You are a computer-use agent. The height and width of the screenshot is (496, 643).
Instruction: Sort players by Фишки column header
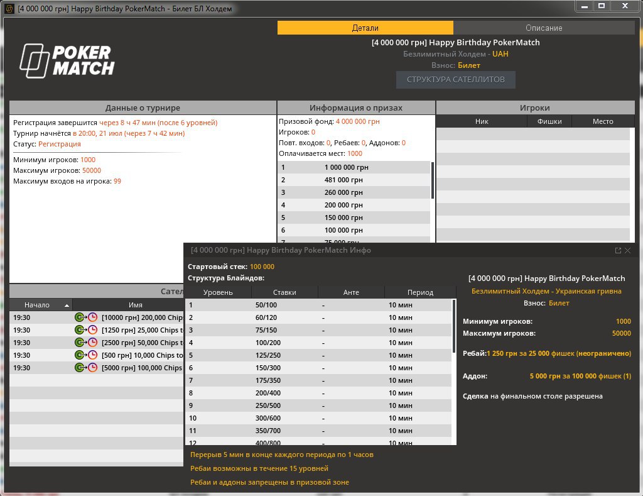(549, 121)
